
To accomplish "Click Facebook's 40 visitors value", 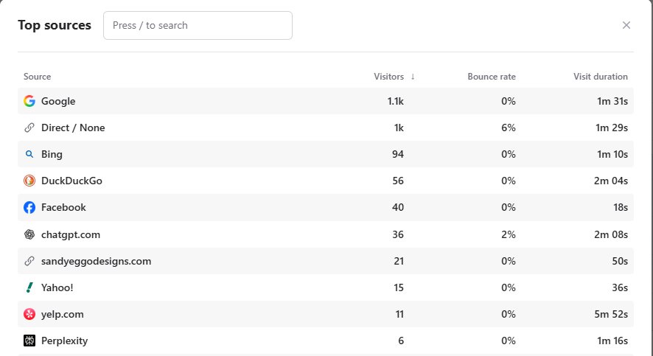I will [398, 207].
